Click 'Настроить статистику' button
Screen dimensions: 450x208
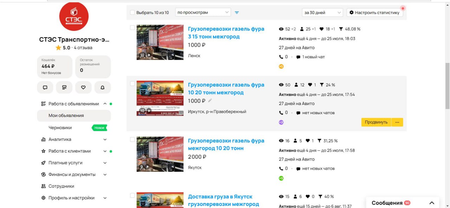(x=375, y=12)
